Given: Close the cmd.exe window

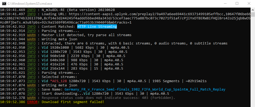Looking at the screenshot, I should pos(249,3).
